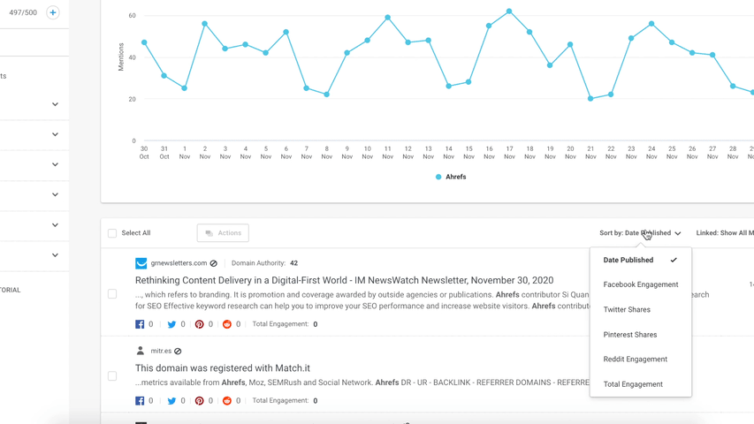Open the Sort by Date Published dropdown

click(x=640, y=233)
